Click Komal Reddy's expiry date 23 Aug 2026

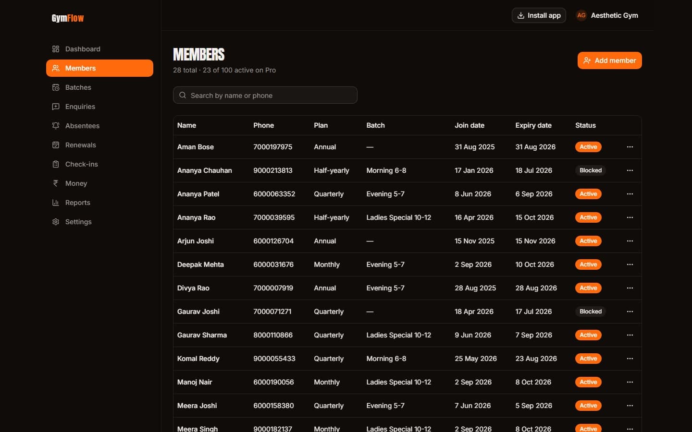(x=536, y=359)
